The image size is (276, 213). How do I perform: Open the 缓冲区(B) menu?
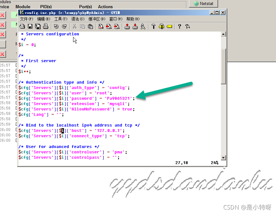(x=97, y=19)
